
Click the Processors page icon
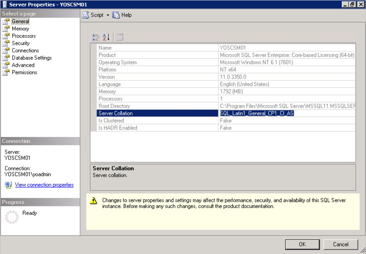[6, 36]
